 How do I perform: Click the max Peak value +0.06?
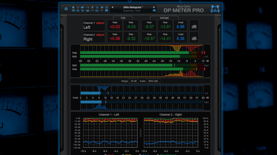(115, 39)
